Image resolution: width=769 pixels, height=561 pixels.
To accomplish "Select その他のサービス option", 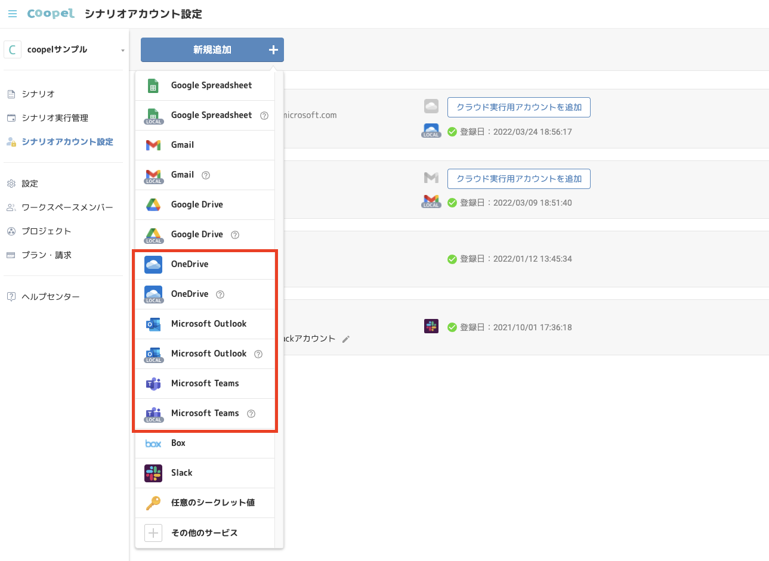I will coord(205,532).
